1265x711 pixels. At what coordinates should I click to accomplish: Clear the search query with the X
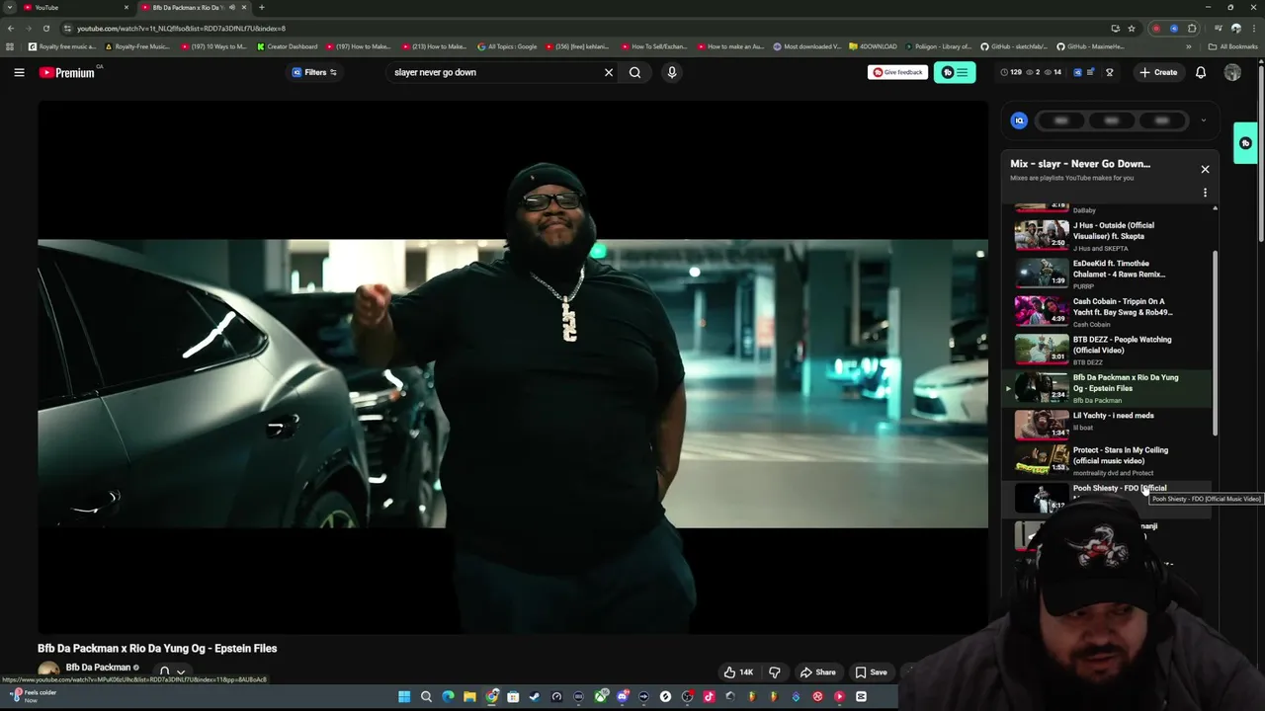pos(609,72)
